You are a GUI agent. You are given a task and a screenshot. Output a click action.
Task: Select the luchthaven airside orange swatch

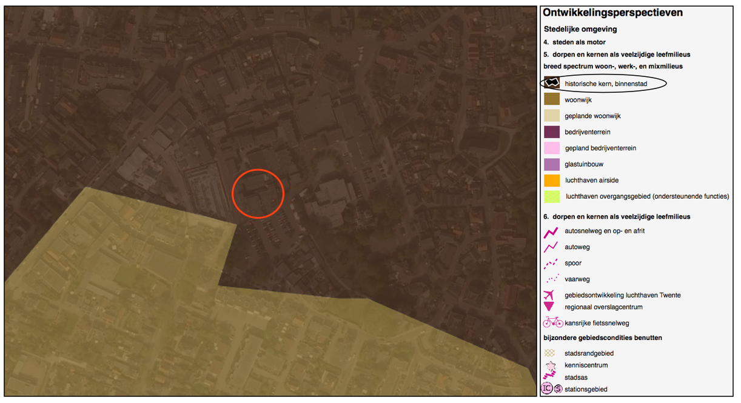point(552,181)
